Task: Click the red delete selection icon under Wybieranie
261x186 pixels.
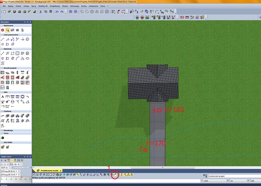Action: click(3, 30)
